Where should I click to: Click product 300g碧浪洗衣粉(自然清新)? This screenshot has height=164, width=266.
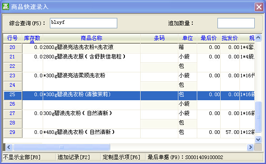point(78,114)
